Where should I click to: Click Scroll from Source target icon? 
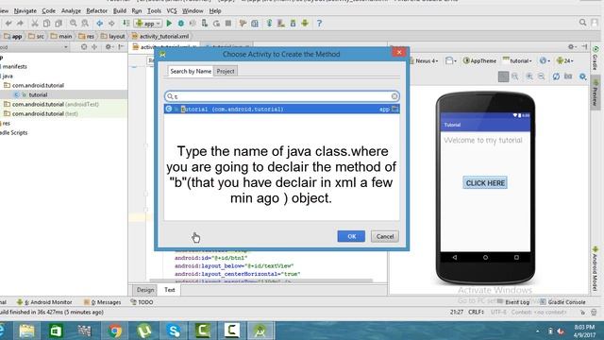(84, 47)
